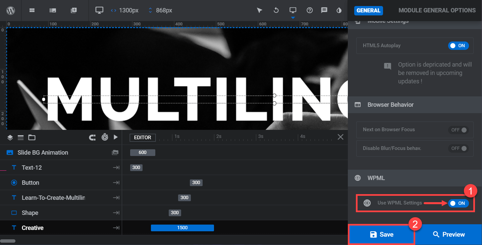Click the shutter/animation timing icon
This screenshot has width=482, height=245.
(104, 137)
